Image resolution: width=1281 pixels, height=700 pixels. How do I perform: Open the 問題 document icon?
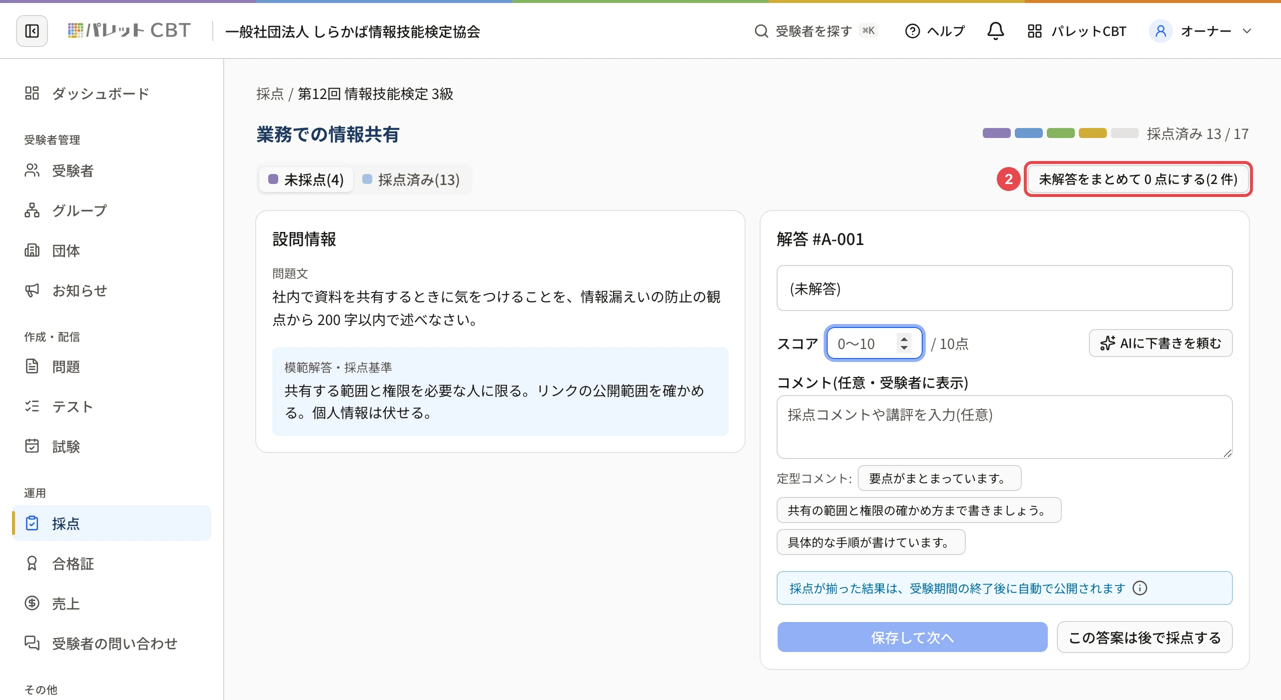coord(32,366)
